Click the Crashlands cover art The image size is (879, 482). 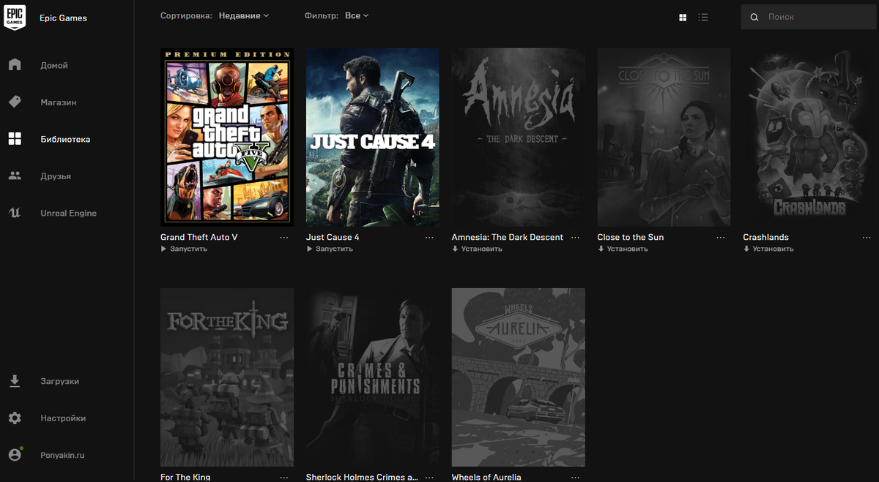810,138
